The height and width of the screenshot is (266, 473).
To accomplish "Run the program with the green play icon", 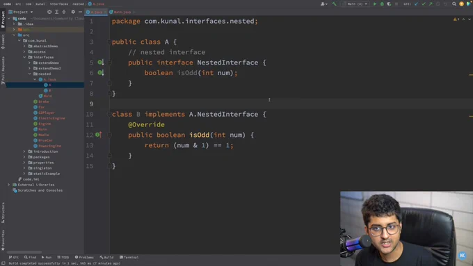I will click(375, 4).
